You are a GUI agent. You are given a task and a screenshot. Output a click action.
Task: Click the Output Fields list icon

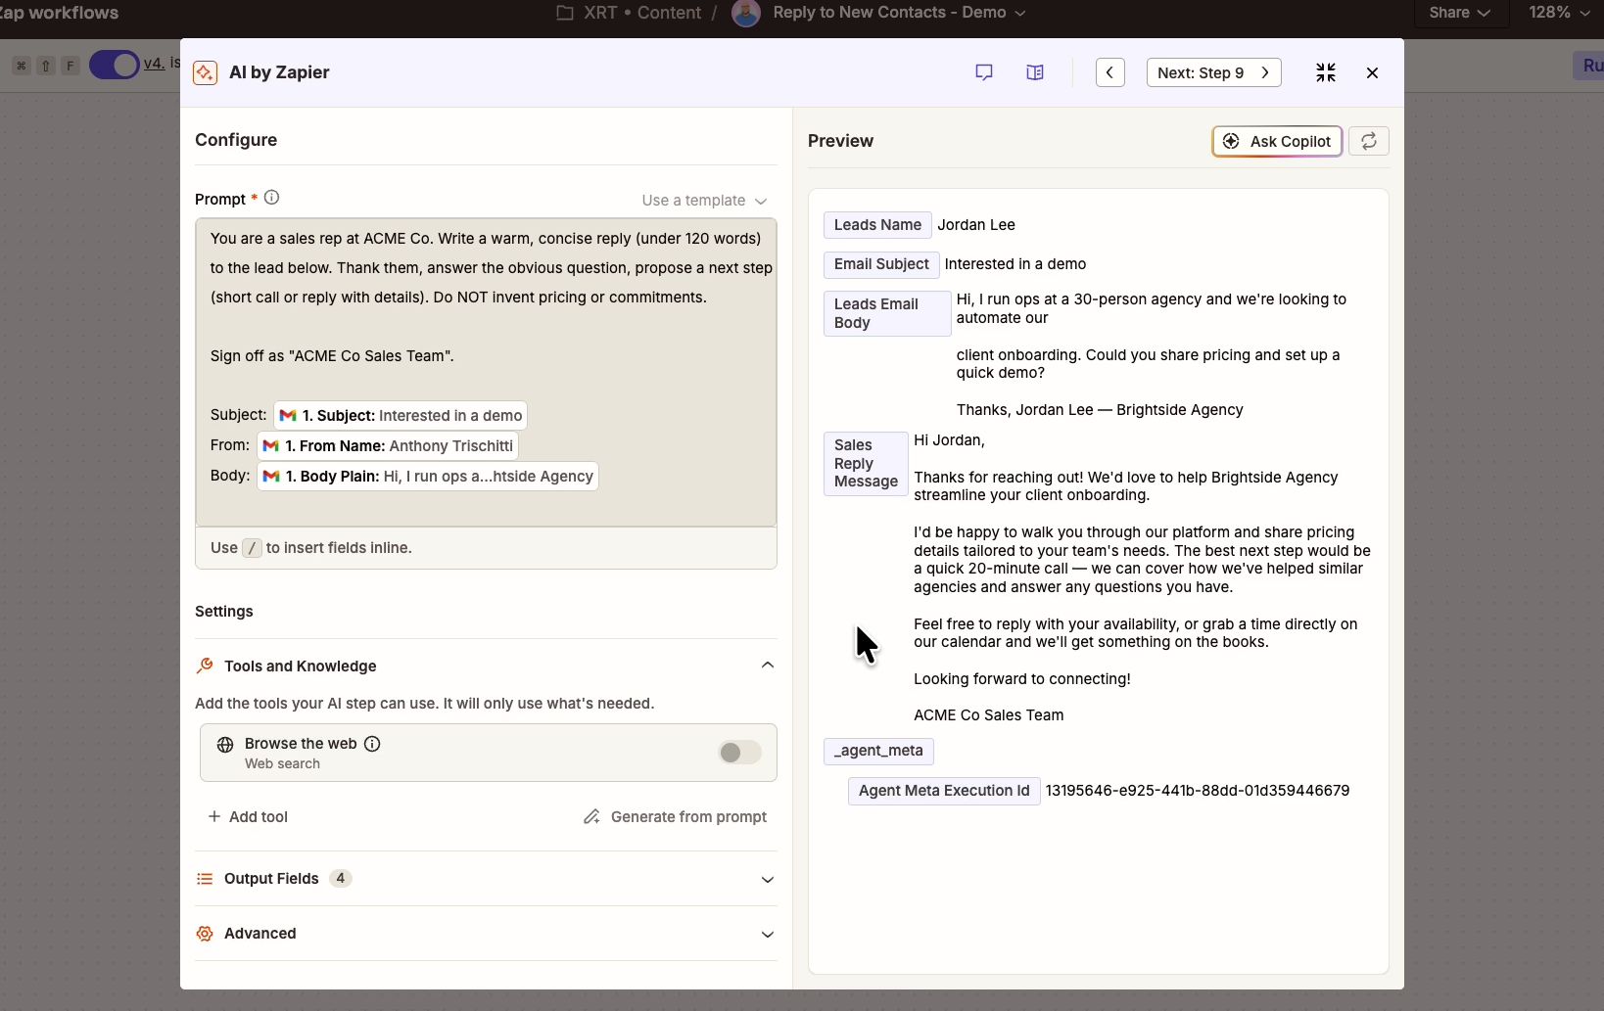[205, 879]
